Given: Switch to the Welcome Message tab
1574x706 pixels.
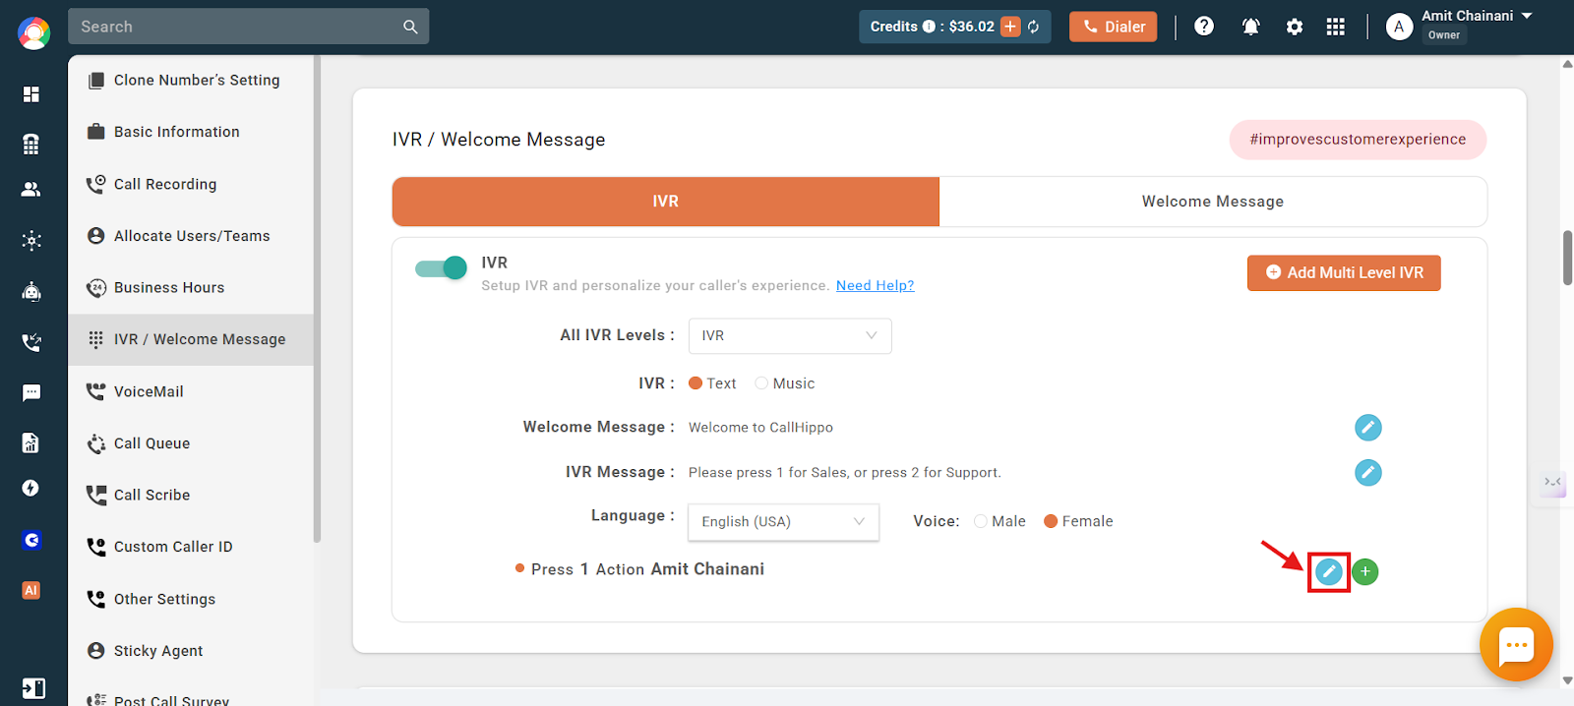Looking at the screenshot, I should click(x=1213, y=202).
